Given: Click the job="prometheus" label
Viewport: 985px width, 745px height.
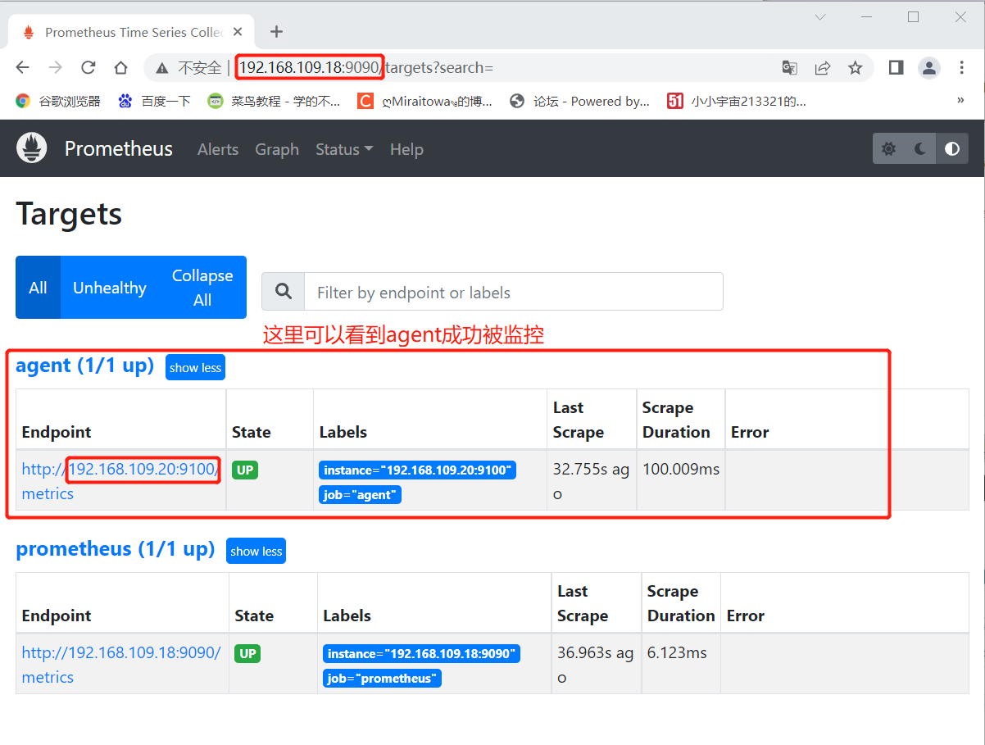Looking at the screenshot, I should (x=382, y=679).
